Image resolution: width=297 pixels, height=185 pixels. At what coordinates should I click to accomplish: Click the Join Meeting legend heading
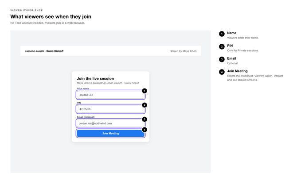237,71
